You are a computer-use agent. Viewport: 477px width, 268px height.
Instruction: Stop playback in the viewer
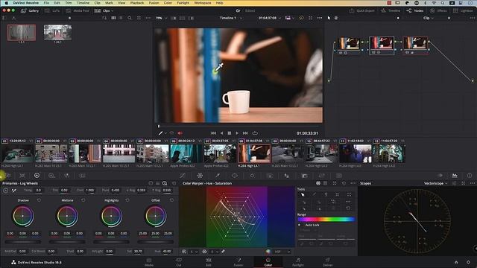coord(230,133)
